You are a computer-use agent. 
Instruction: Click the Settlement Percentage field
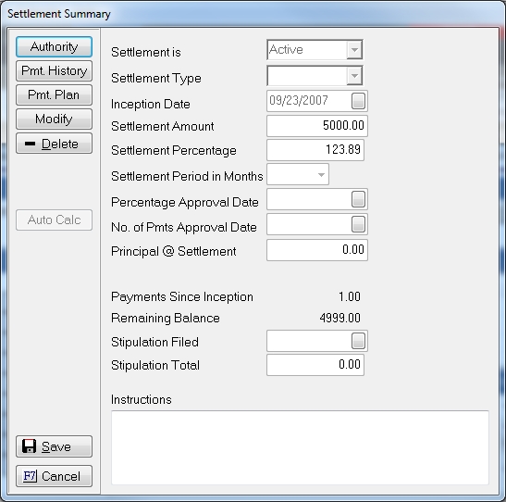click(315, 150)
